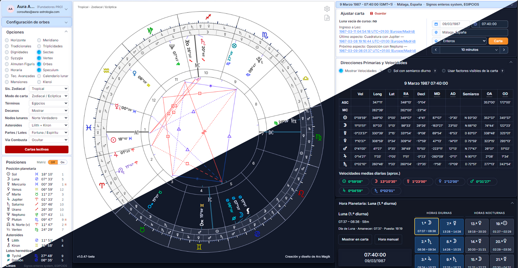The width and height of the screenshot is (518, 268).
Task: Collapse the Direcciones Primarias y Velocidades panel
Action: [511, 62]
